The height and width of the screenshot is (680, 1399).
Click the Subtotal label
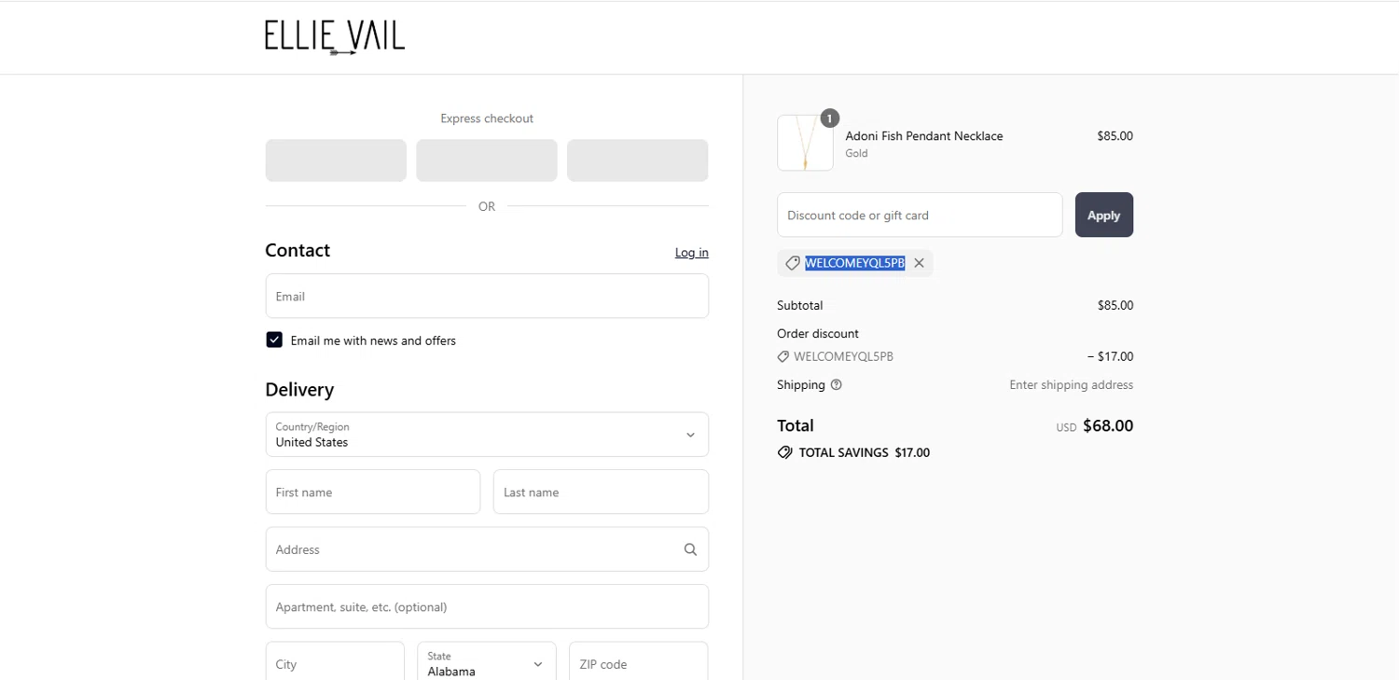pyautogui.click(x=800, y=305)
